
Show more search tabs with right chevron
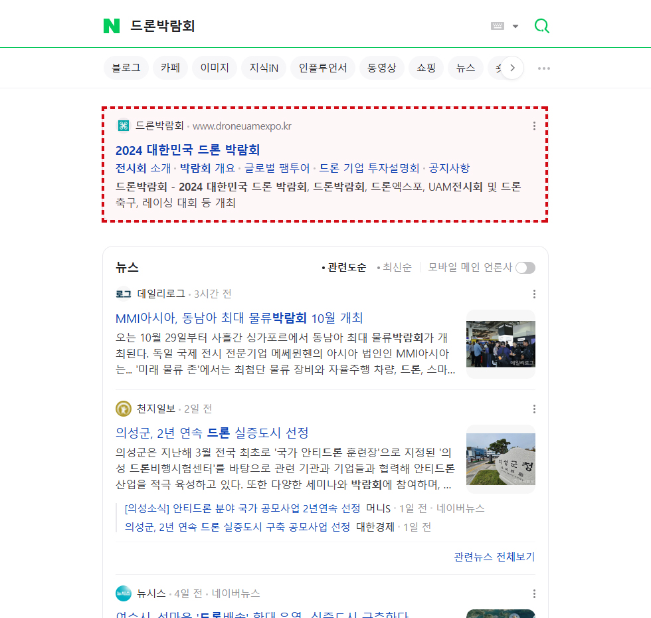pyautogui.click(x=512, y=68)
